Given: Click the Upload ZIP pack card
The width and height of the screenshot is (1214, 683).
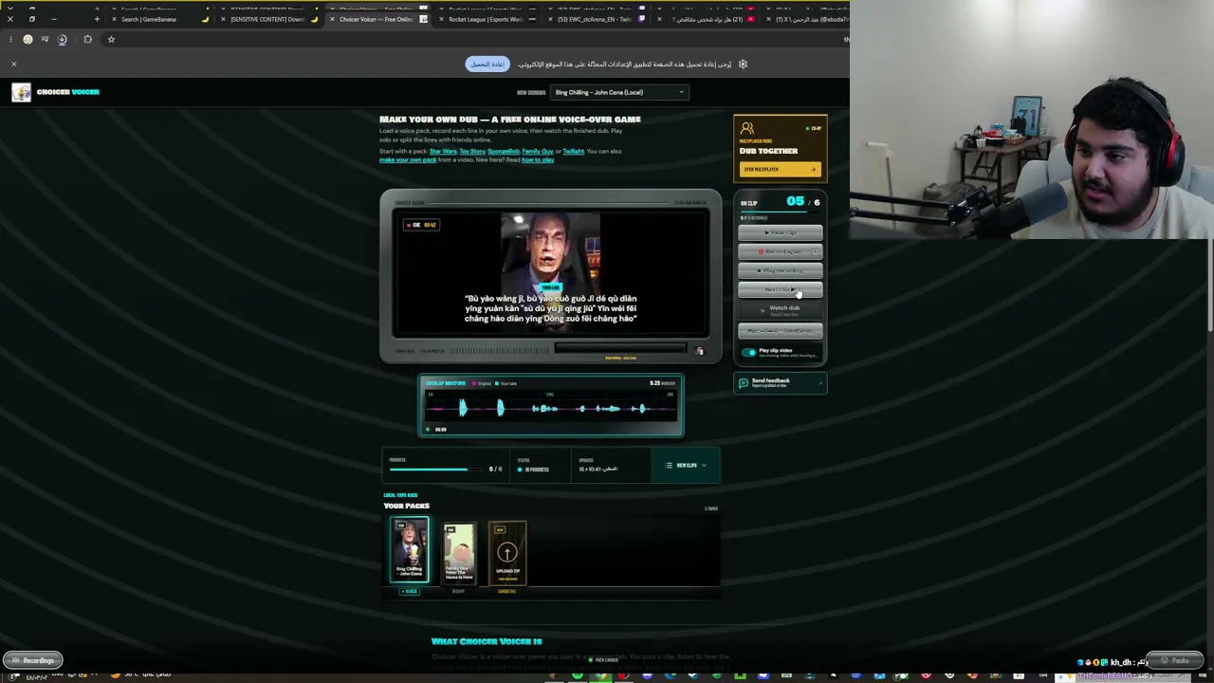Looking at the screenshot, I should pyautogui.click(x=506, y=552).
